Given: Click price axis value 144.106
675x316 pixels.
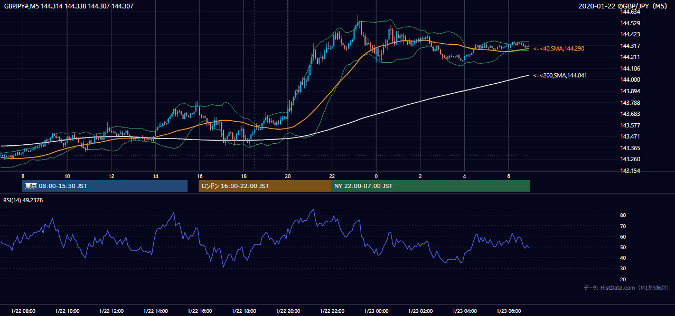Looking at the screenshot, I should point(630,68).
